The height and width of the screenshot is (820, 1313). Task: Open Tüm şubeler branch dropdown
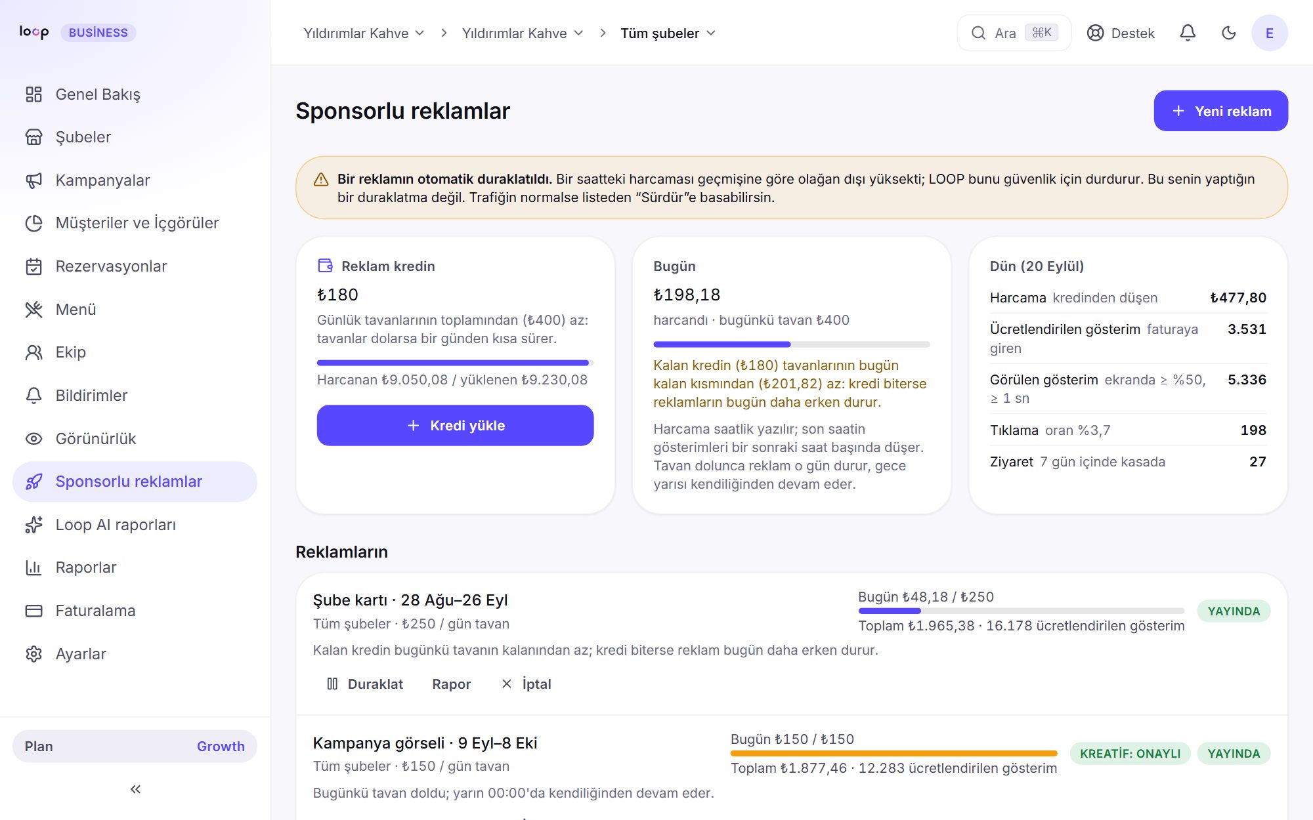(x=668, y=33)
